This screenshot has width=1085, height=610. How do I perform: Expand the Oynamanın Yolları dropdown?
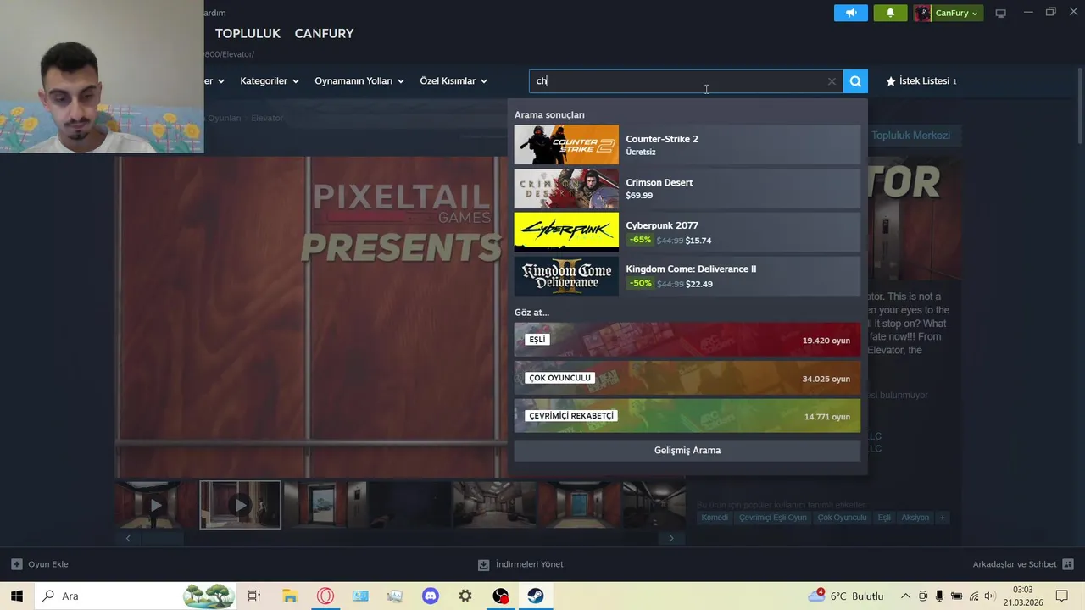[x=359, y=81]
